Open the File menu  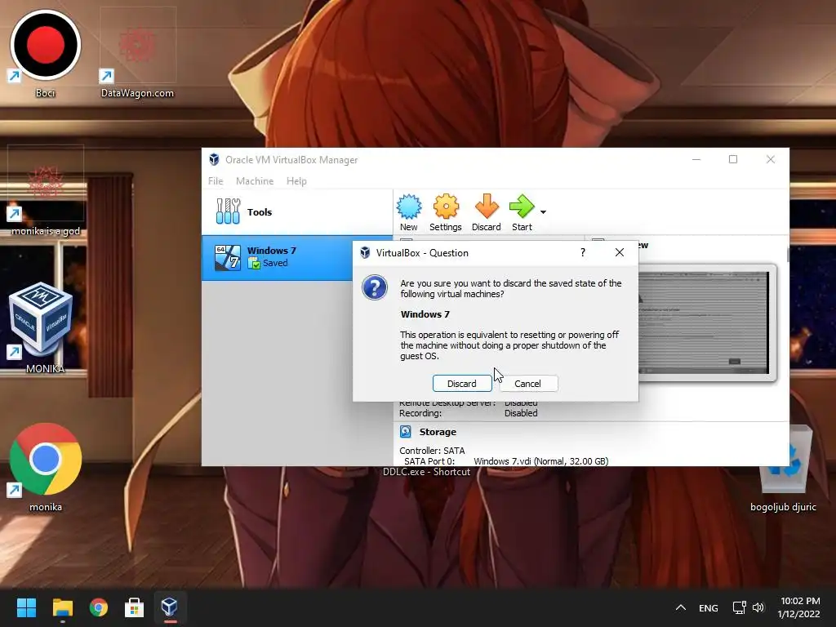coord(216,181)
